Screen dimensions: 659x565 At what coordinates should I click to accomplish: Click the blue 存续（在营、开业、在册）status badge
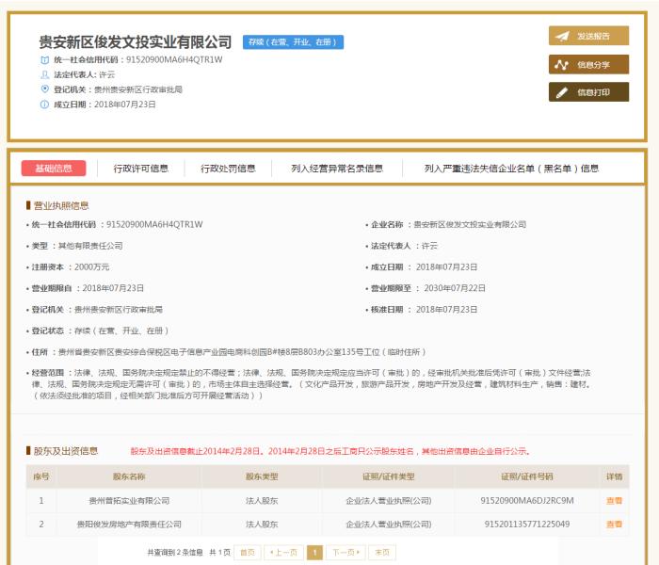[293, 42]
